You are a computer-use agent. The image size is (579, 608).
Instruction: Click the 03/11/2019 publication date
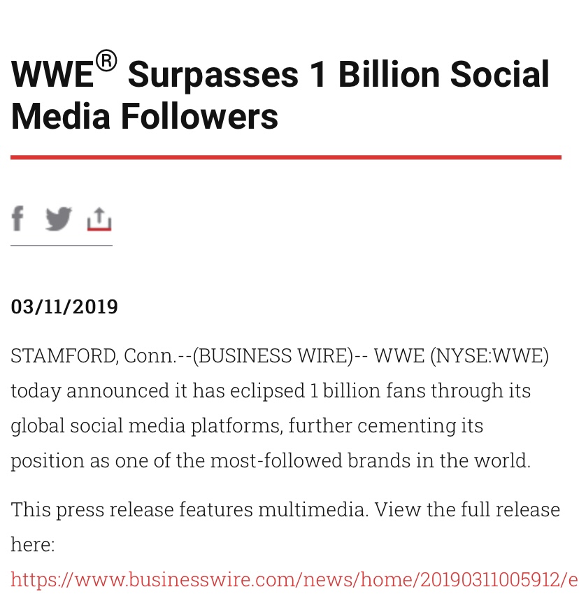coord(64,307)
